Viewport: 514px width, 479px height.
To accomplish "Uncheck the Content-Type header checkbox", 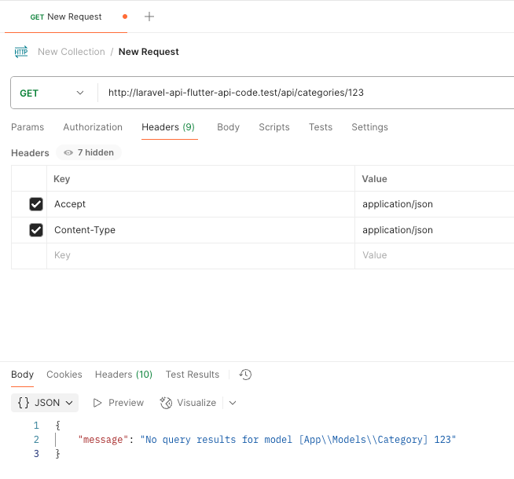I will click(36, 230).
